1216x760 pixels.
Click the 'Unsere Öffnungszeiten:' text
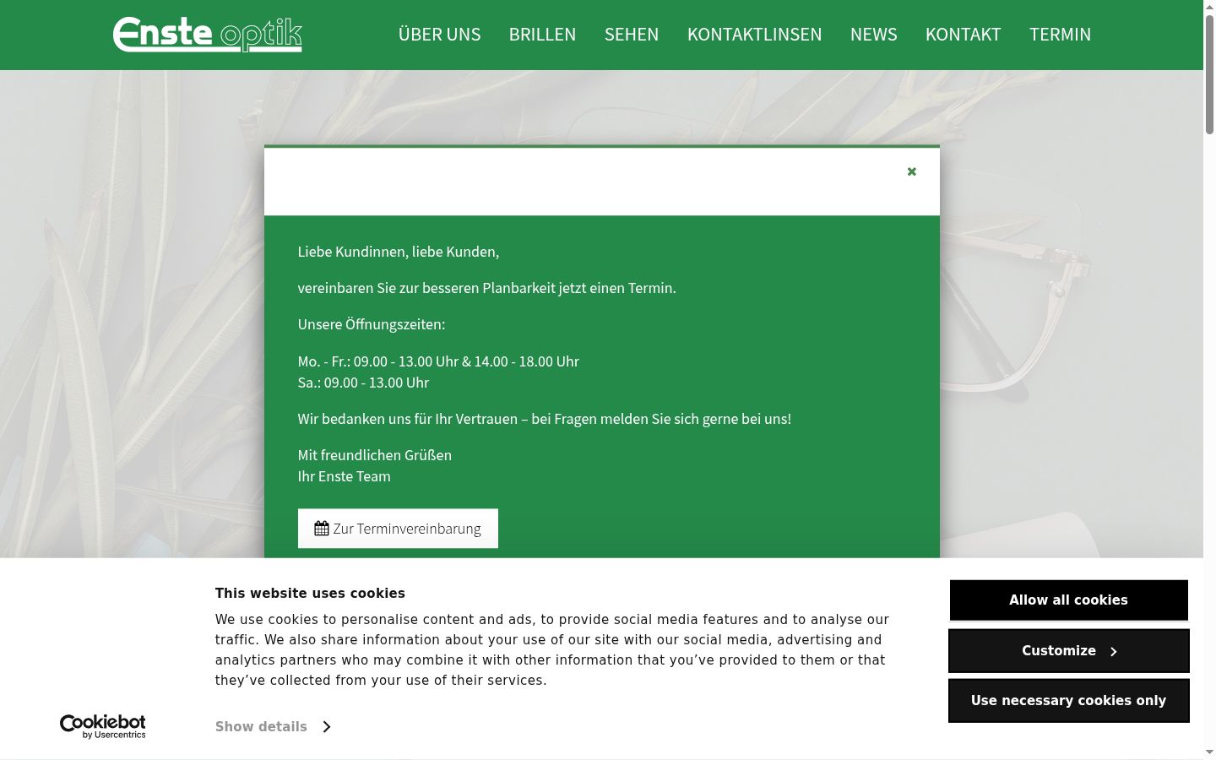coord(372,324)
